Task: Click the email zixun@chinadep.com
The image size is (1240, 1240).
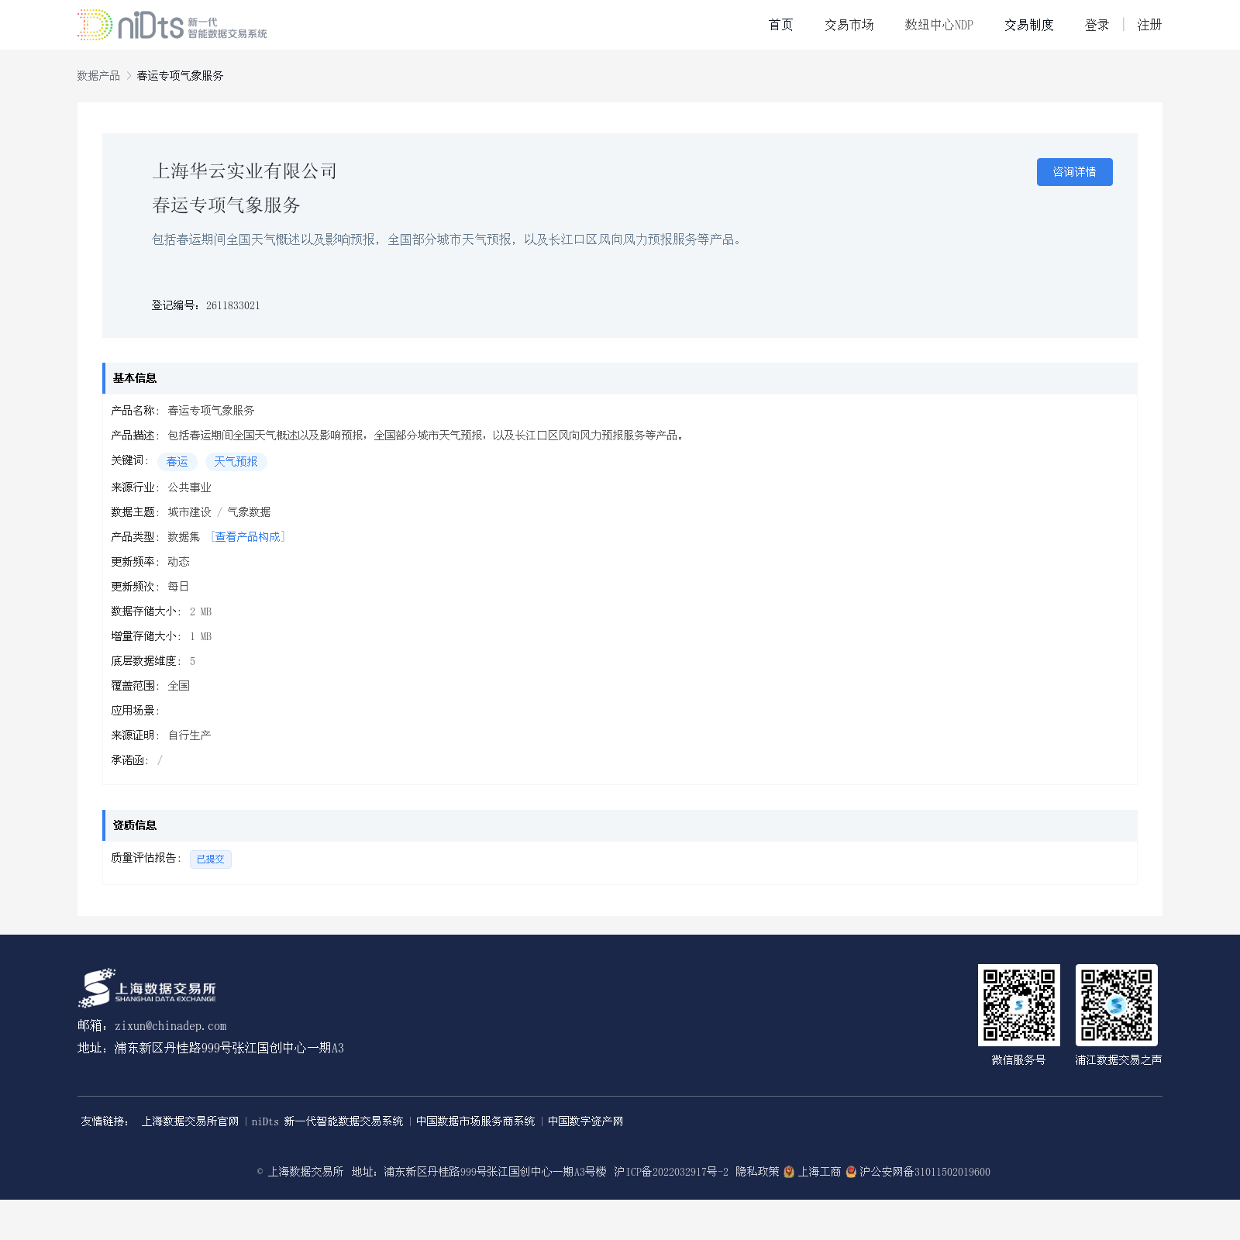Action: (170, 1026)
